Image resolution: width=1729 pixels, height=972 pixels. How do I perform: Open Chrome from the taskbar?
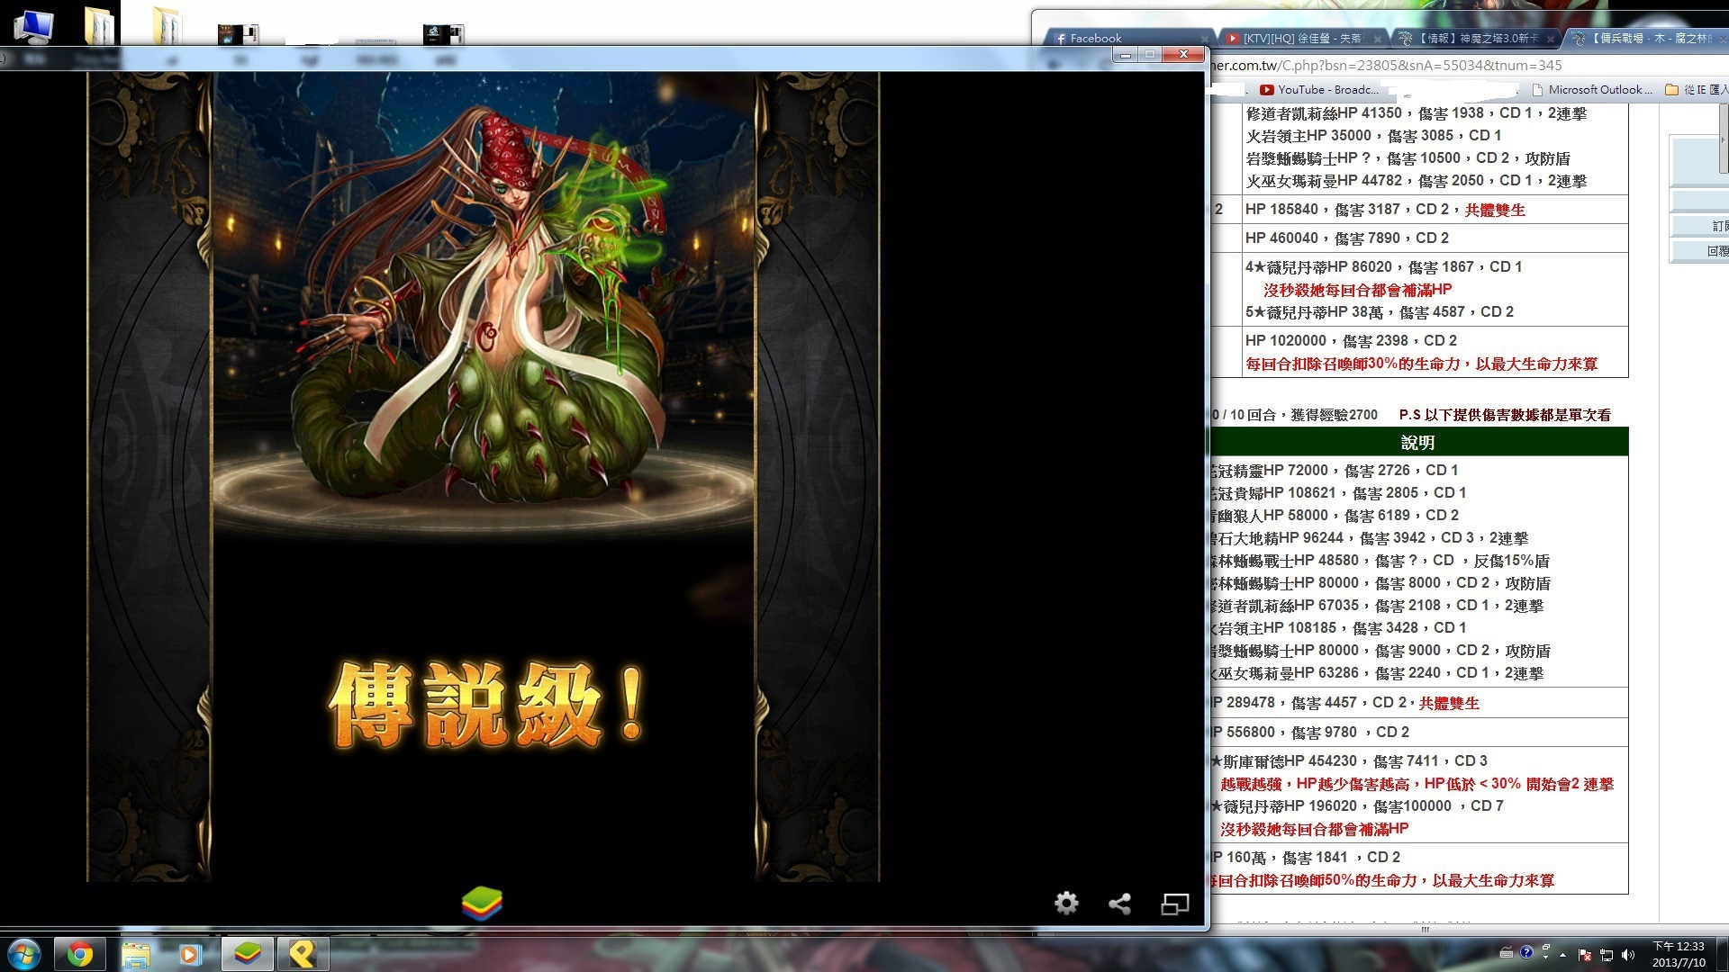[80, 954]
